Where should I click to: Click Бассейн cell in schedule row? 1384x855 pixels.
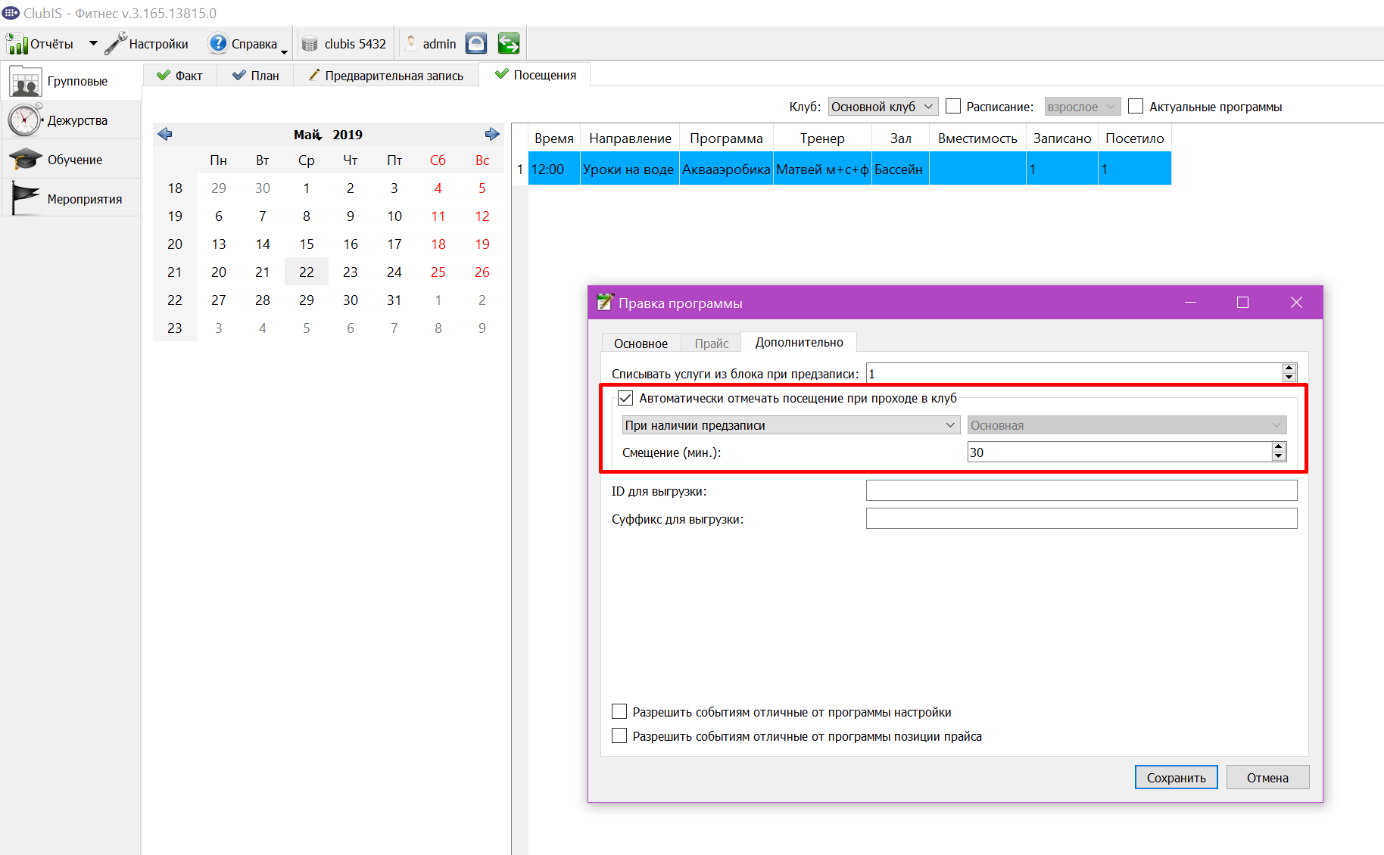click(x=900, y=169)
